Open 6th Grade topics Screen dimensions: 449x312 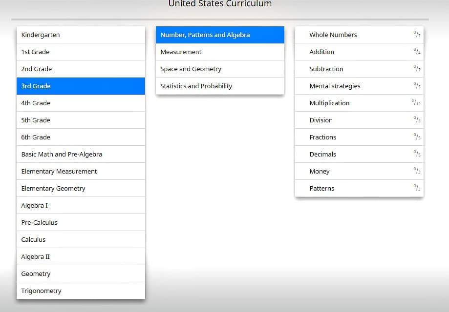pyautogui.click(x=81, y=137)
